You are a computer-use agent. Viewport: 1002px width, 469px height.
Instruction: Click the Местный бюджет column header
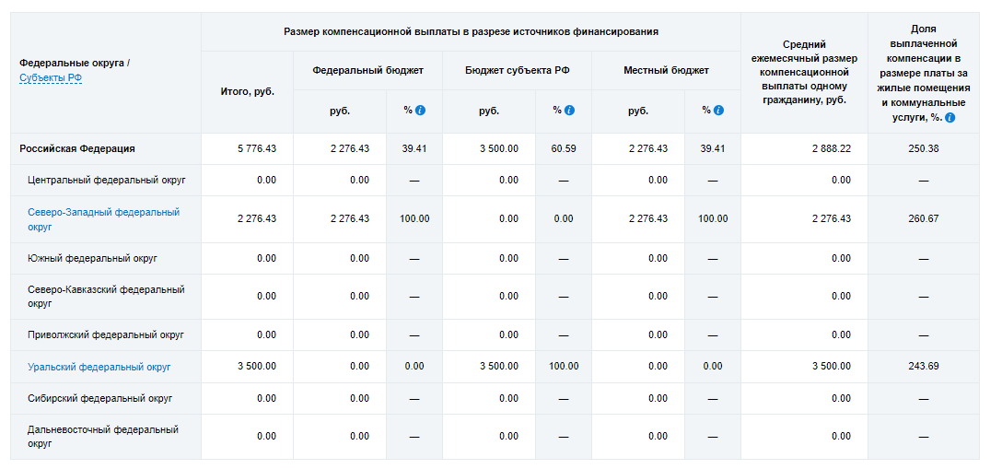pos(666,70)
